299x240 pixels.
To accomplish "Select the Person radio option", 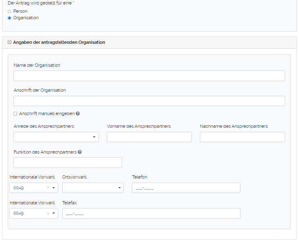I will tap(9, 11).
